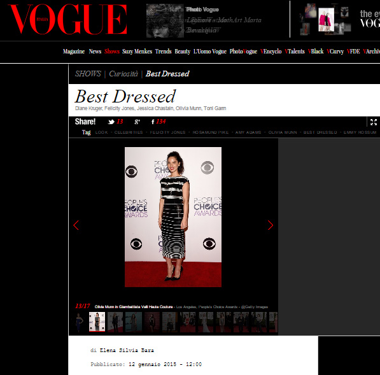Open the Suzy Menkes section
380x375 pixels.
tap(137, 52)
